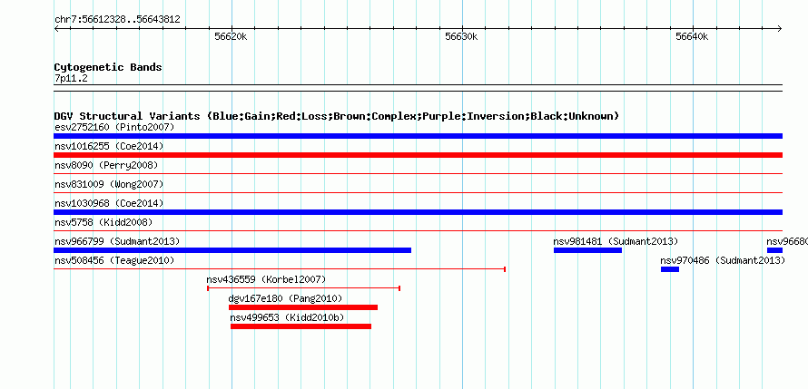Open the nsv499653 (Kidd2010b) variant label
This screenshot has height=389, width=808.
click(x=287, y=317)
